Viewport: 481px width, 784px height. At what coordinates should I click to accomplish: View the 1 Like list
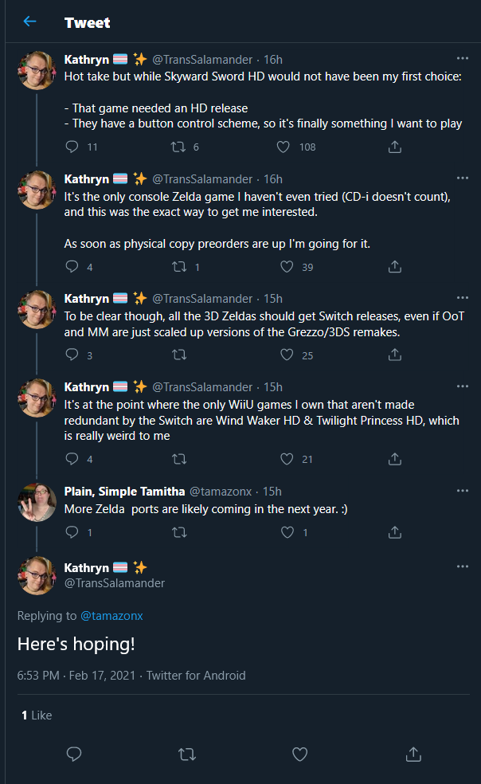[x=37, y=715]
